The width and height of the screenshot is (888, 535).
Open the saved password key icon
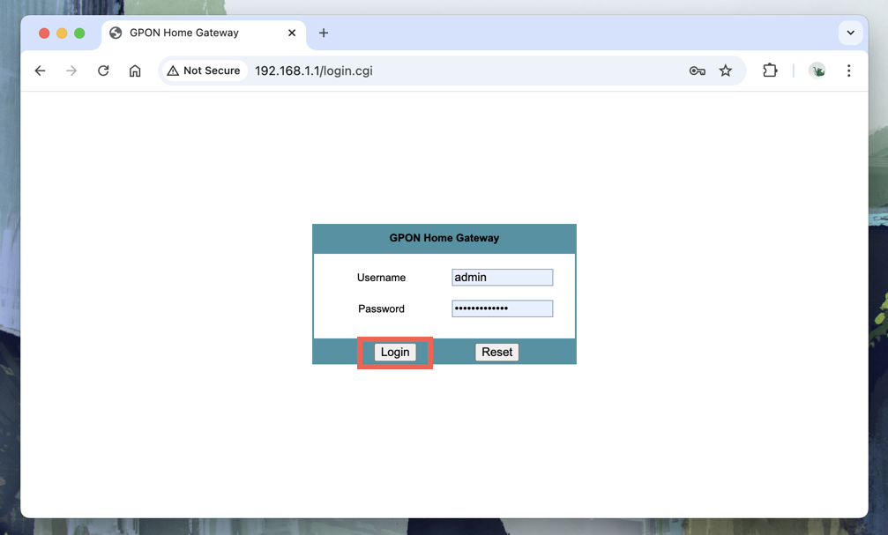click(697, 71)
